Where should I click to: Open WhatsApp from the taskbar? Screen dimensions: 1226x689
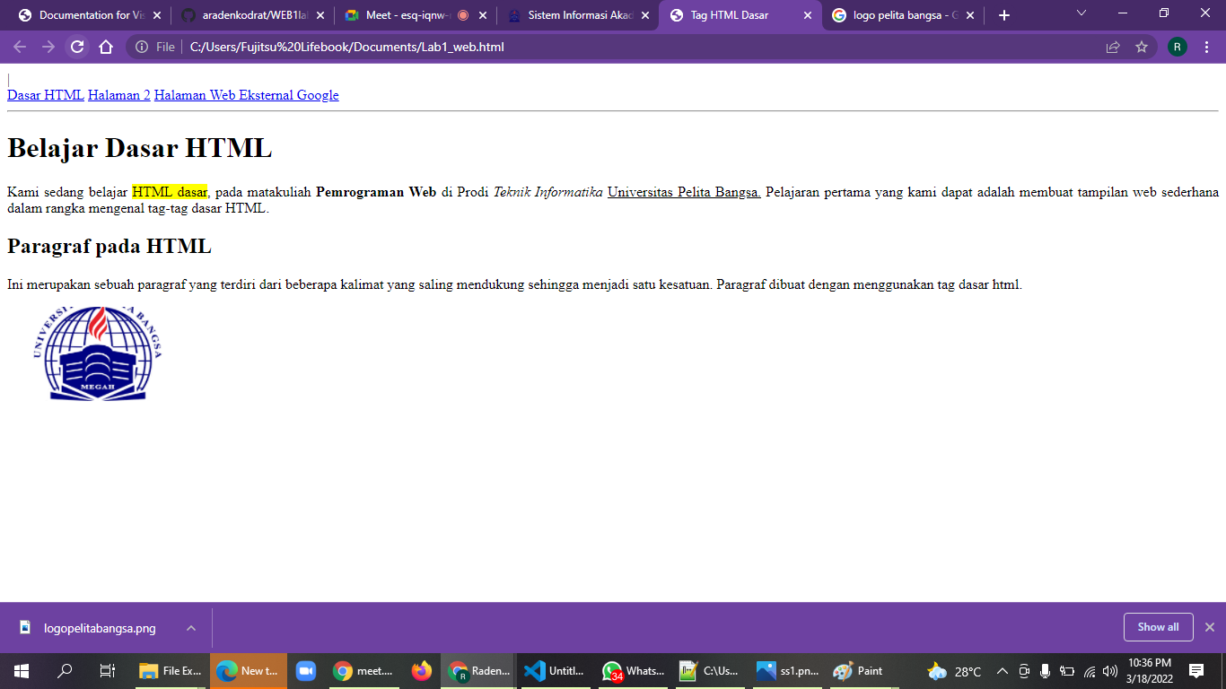[634, 671]
